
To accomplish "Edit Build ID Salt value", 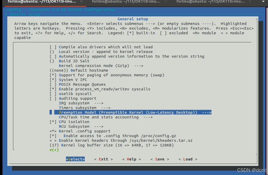I will coord(70,61).
